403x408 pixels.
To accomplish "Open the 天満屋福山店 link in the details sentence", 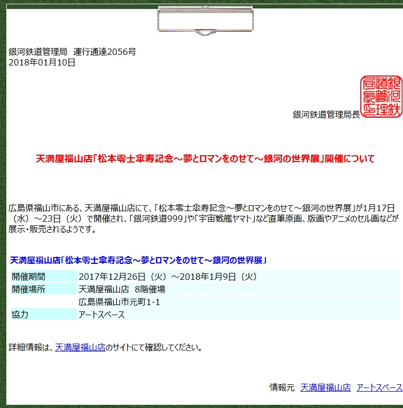I will click(x=80, y=347).
